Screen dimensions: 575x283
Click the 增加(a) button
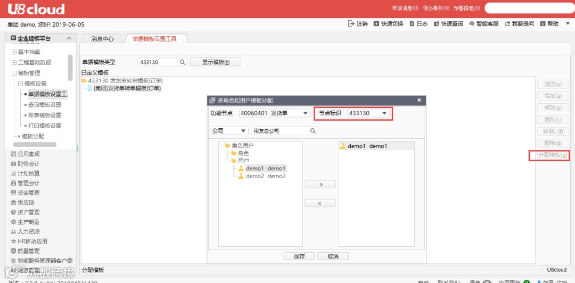[553, 96]
